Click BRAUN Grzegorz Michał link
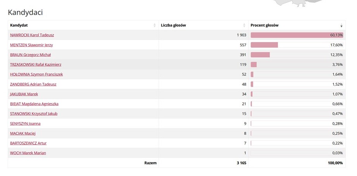 coord(31,55)
